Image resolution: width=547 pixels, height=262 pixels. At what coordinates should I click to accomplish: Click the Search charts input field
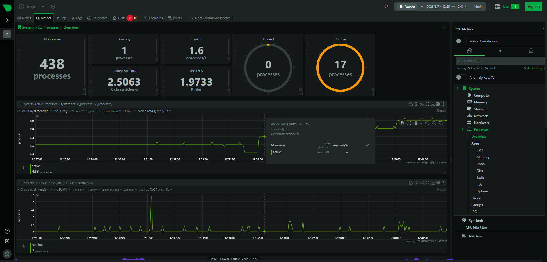[500, 61]
